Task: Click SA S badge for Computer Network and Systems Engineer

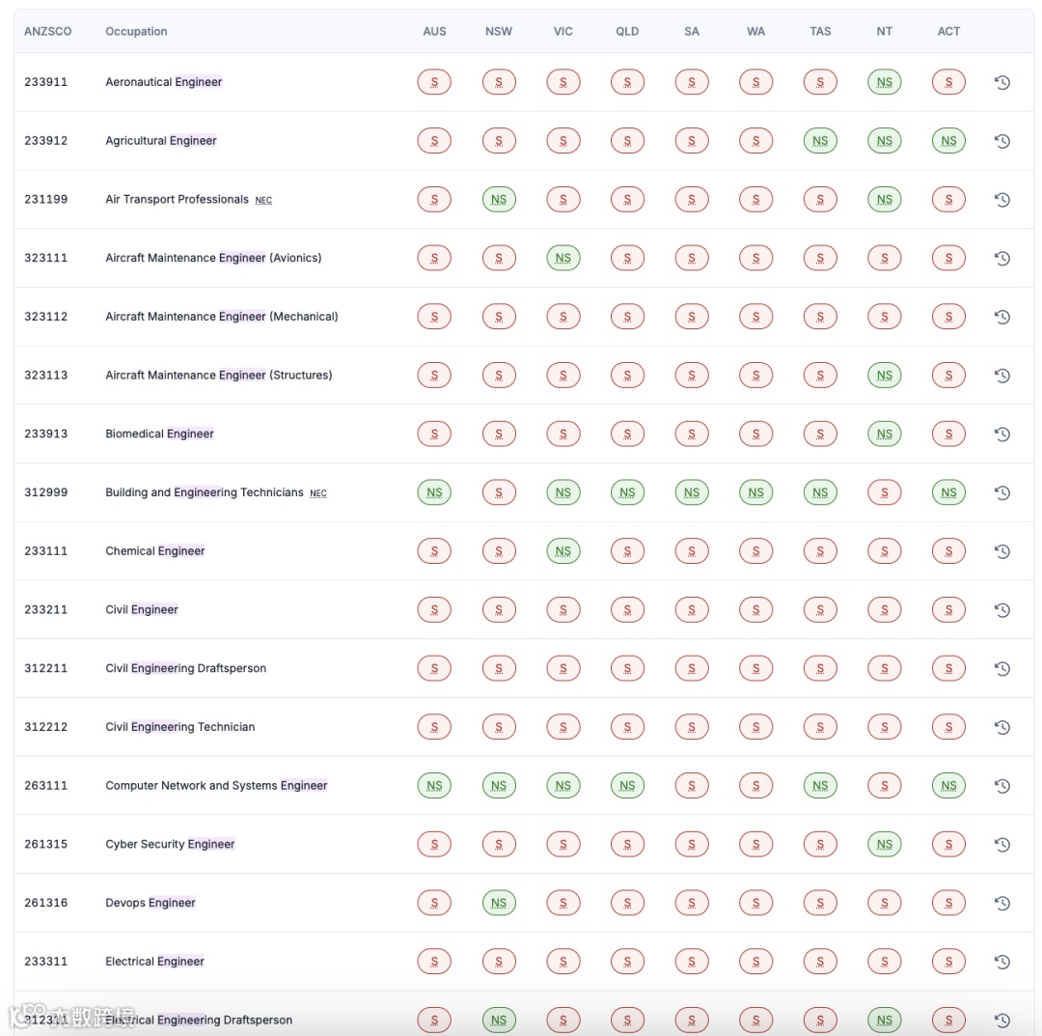Action: coord(692,785)
